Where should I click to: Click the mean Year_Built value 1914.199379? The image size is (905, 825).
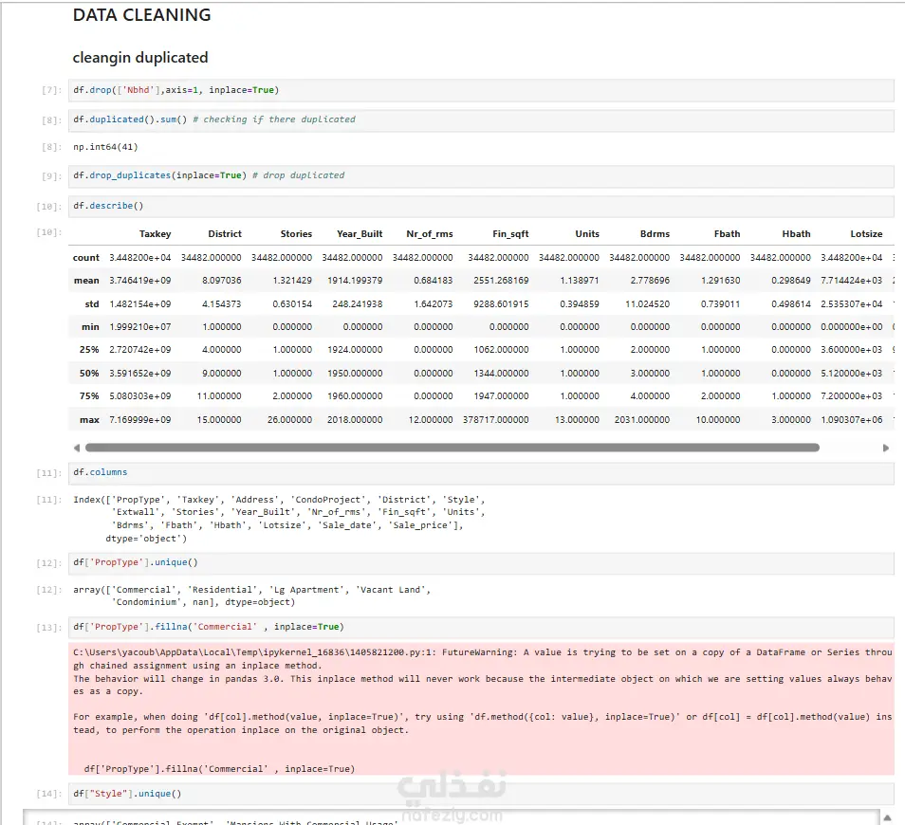[x=355, y=281]
